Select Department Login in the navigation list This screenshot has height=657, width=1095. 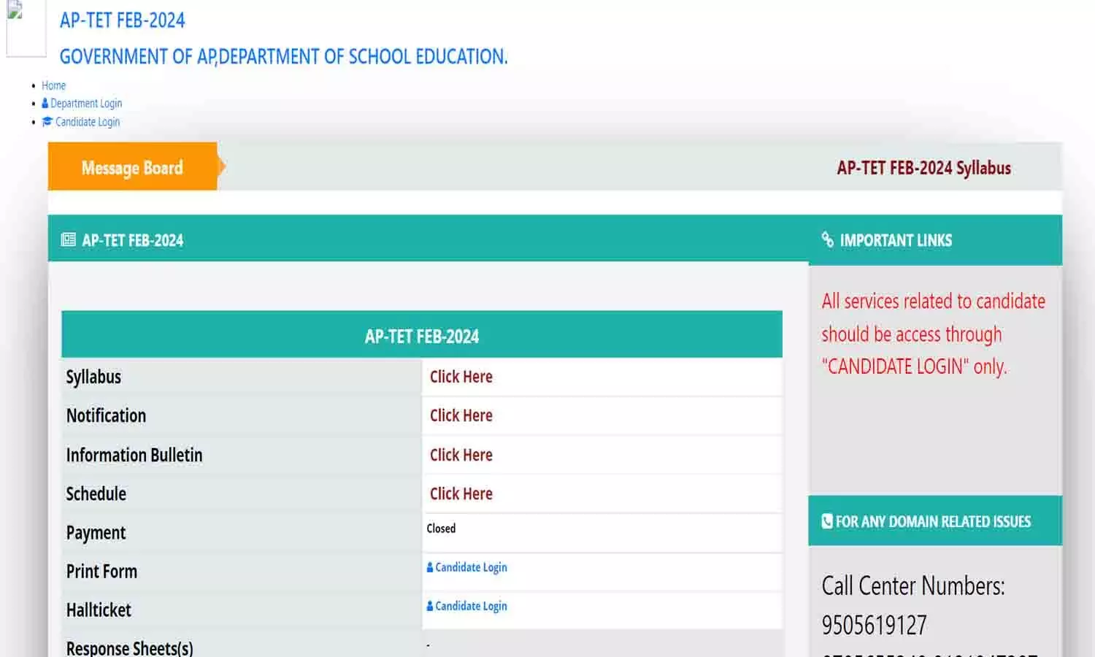[88, 103]
